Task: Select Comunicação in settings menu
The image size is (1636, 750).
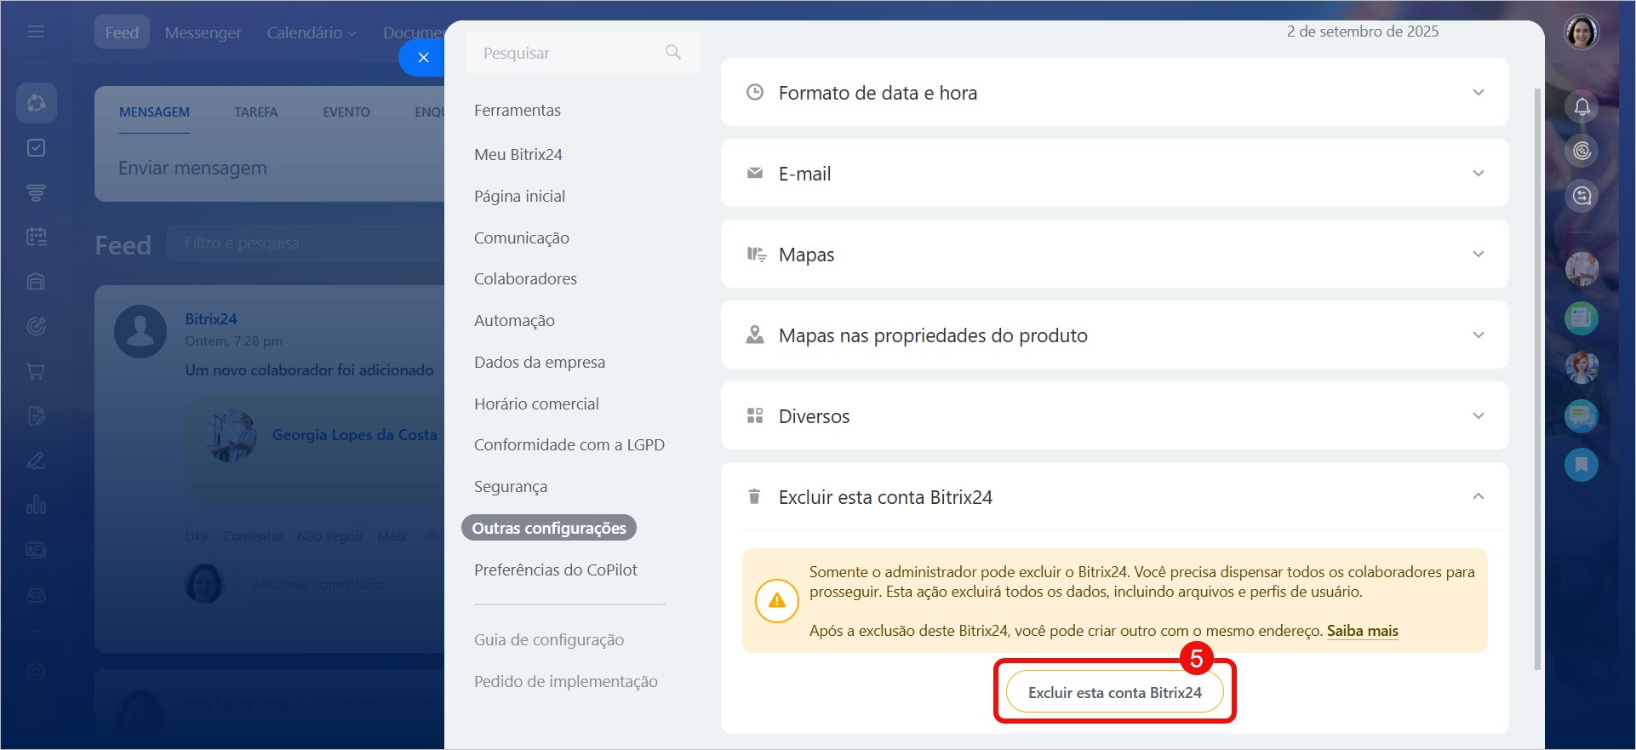Action: pyautogui.click(x=522, y=238)
